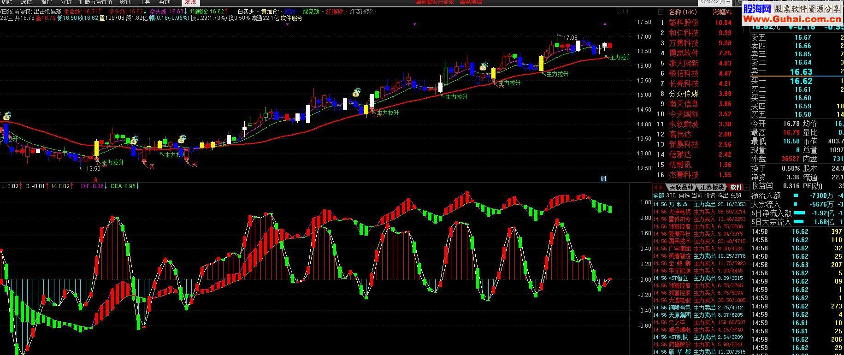The image size is (844, 355).
Task: Click the red scroll-left arrow beside 关联品种 tab
Action: (x=655, y=187)
